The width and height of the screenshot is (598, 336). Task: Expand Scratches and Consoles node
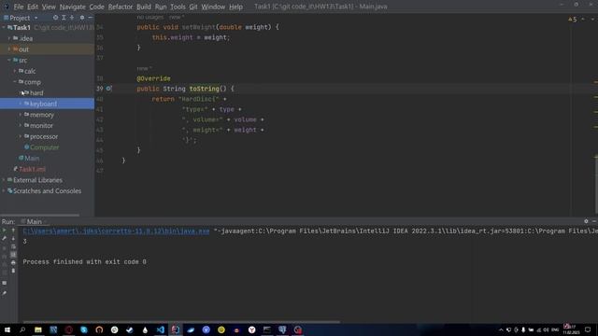tap(4, 190)
